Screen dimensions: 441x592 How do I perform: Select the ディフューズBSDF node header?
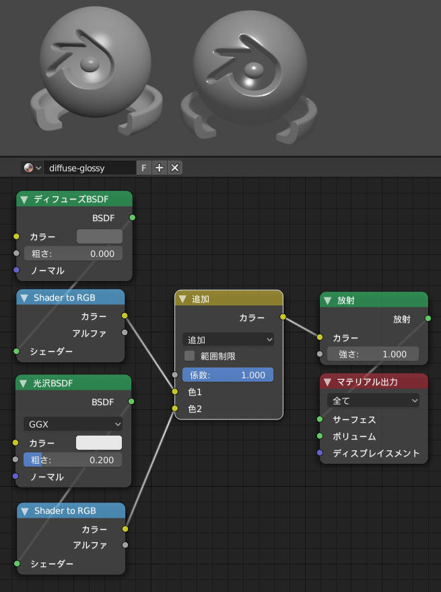[x=74, y=199]
